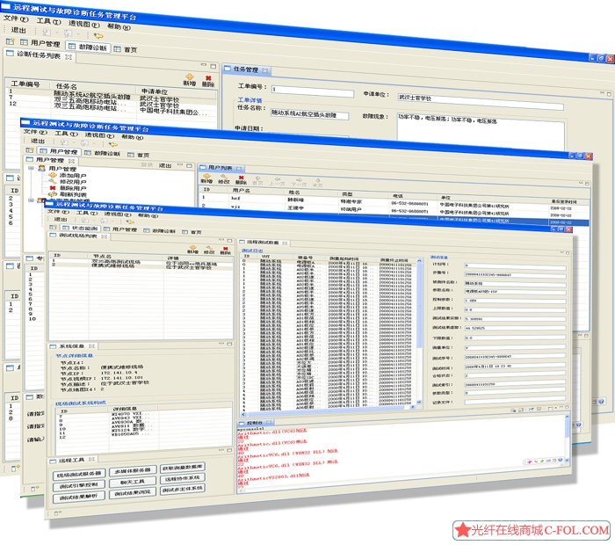Click the yellow arrow toolbar icon in the front window
Viewport: 615px width, 545px height.
[x=130, y=222]
